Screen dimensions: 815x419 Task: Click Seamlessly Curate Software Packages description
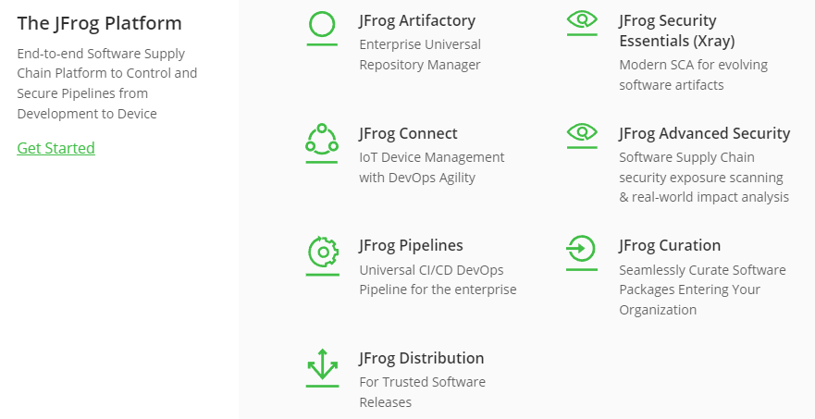click(x=702, y=290)
